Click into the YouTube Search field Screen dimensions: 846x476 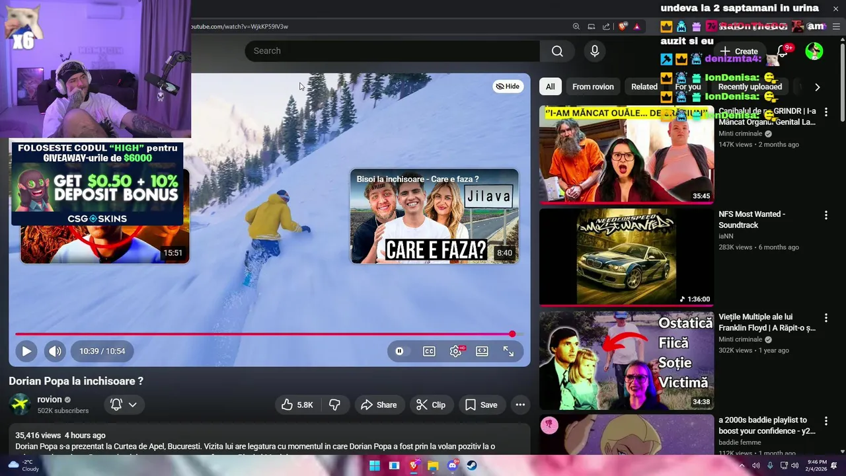pos(393,51)
